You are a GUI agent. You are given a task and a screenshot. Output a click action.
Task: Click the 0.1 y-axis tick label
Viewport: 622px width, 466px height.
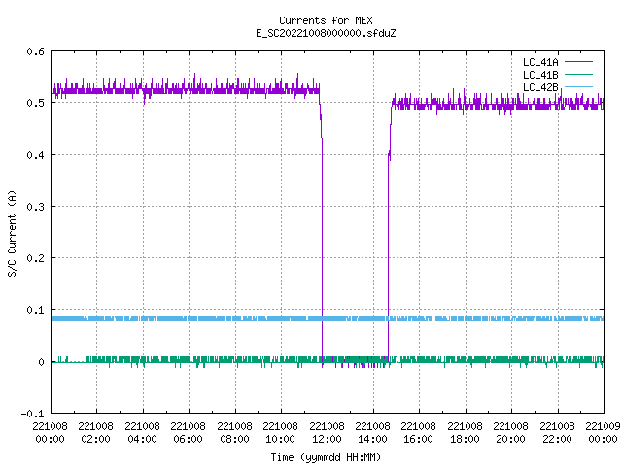tap(35, 310)
